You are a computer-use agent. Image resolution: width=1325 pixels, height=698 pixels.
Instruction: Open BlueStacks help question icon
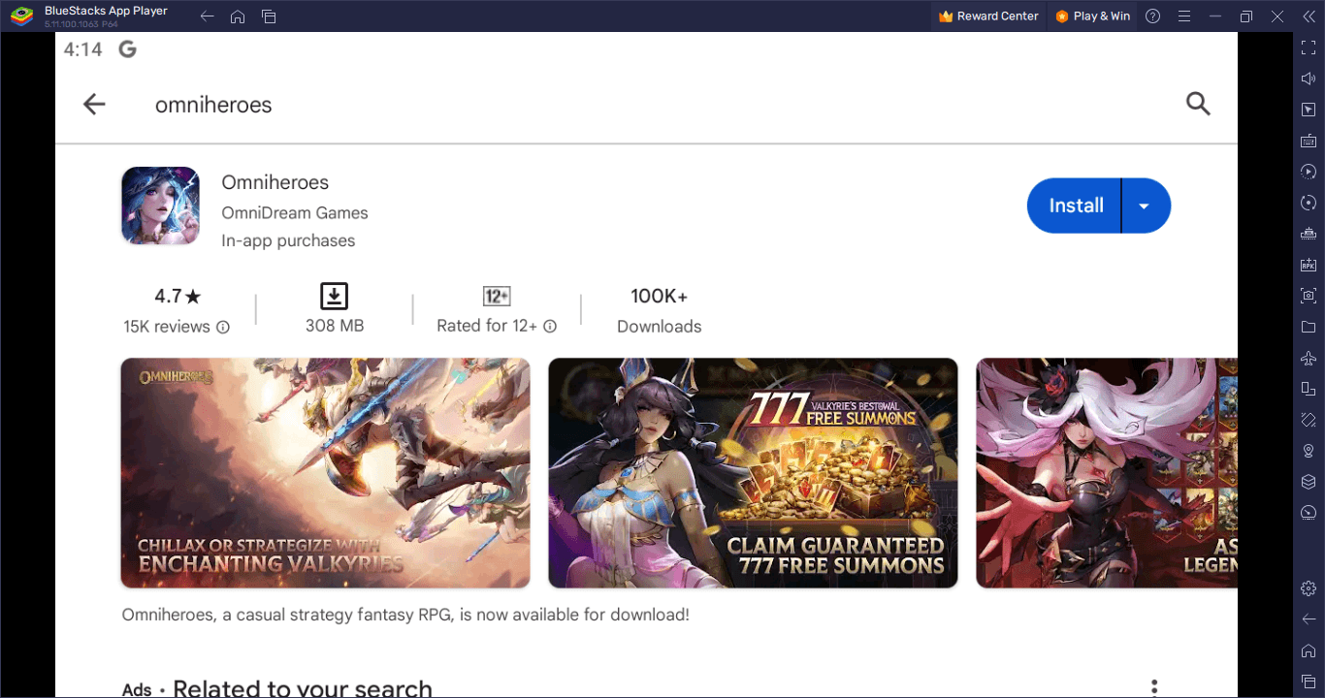click(1152, 16)
